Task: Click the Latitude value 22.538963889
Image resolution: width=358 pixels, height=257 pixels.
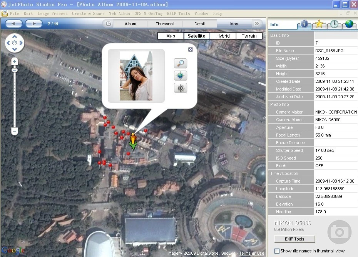Action: pos(328,196)
